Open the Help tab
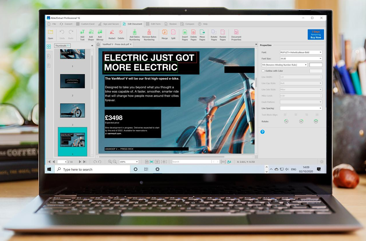Viewport: 366px width, 241px height. [203, 24]
